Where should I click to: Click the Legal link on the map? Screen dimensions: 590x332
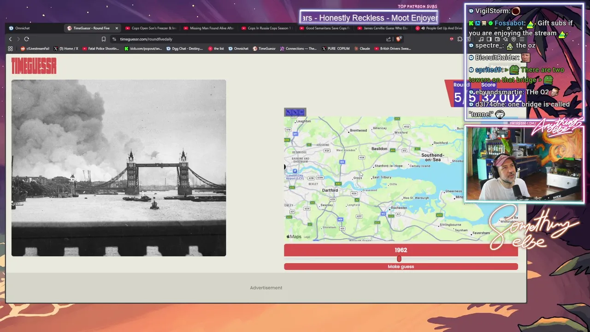tap(307, 237)
